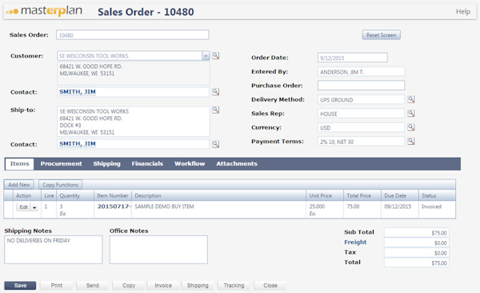Image resolution: width=480 pixels, height=293 pixels.
Task: Click the Due Date column header
Action: coord(400,195)
